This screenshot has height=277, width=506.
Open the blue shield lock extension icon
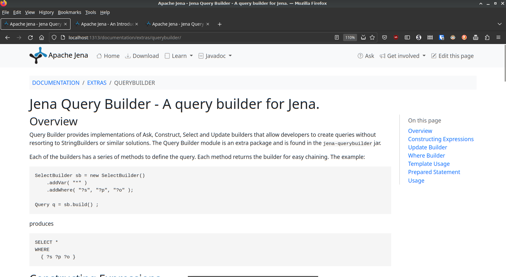click(x=441, y=37)
